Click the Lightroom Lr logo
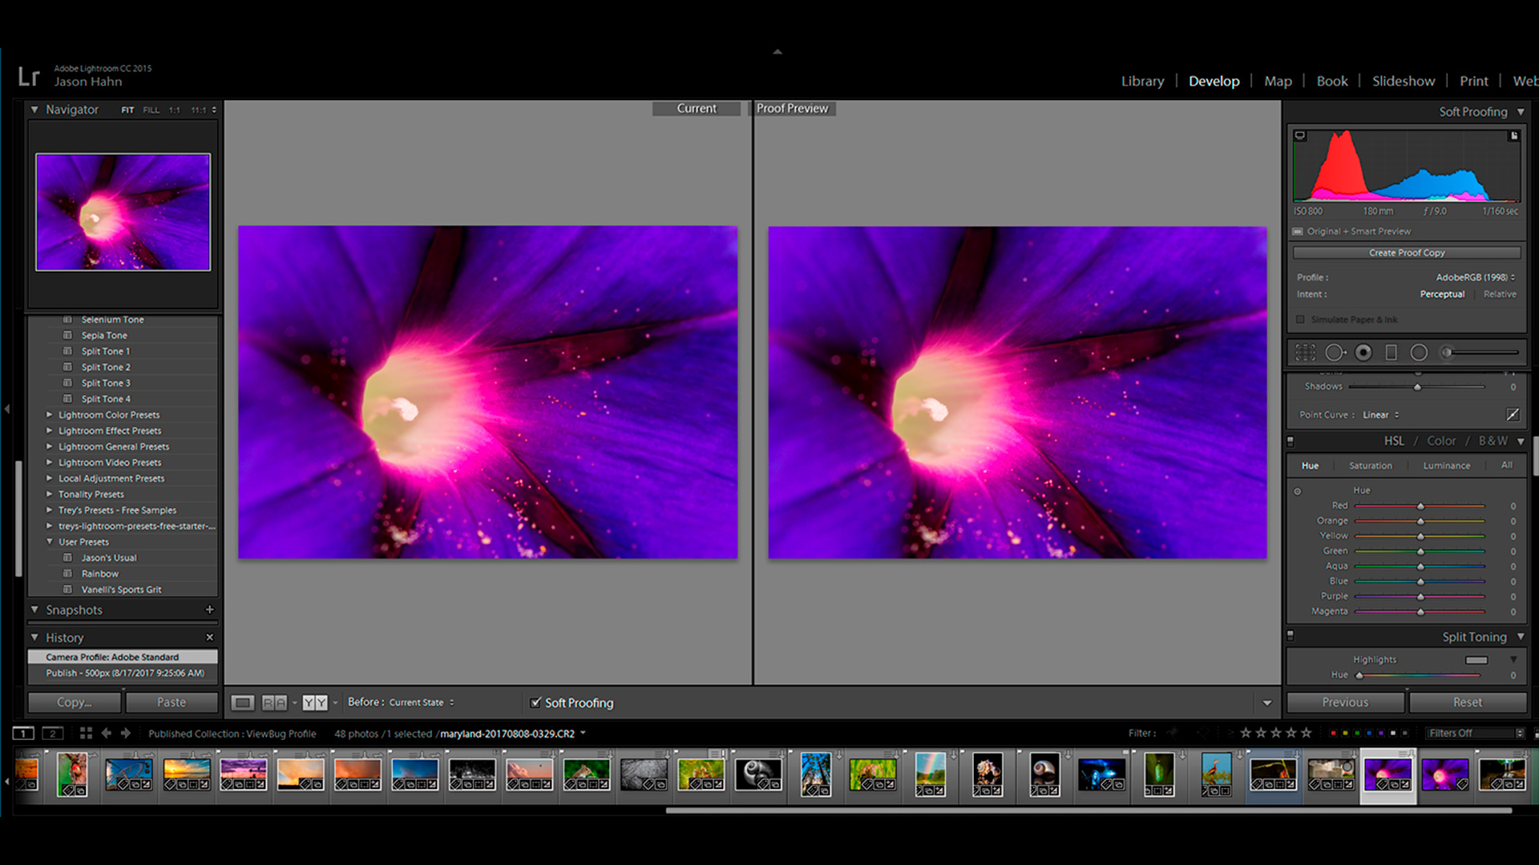Screen dimensions: 1539x865 tap(29, 76)
